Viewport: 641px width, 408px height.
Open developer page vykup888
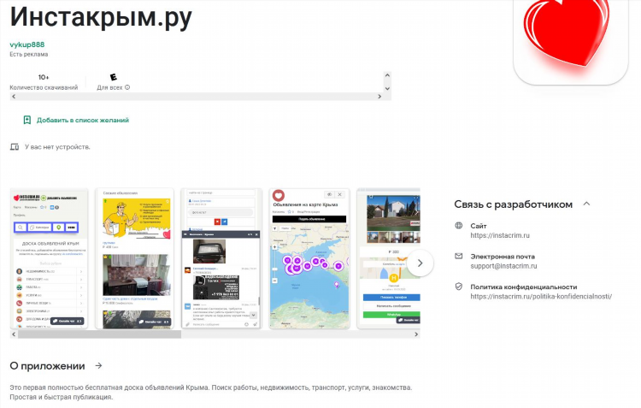click(27, 44)
